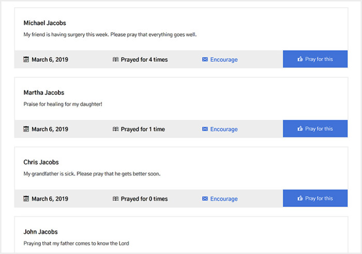The width and height of the screenshot is (362, 254).
Task: Click thumbs-up icon in Chris's Pray button
Action: [x=300, y=199]
